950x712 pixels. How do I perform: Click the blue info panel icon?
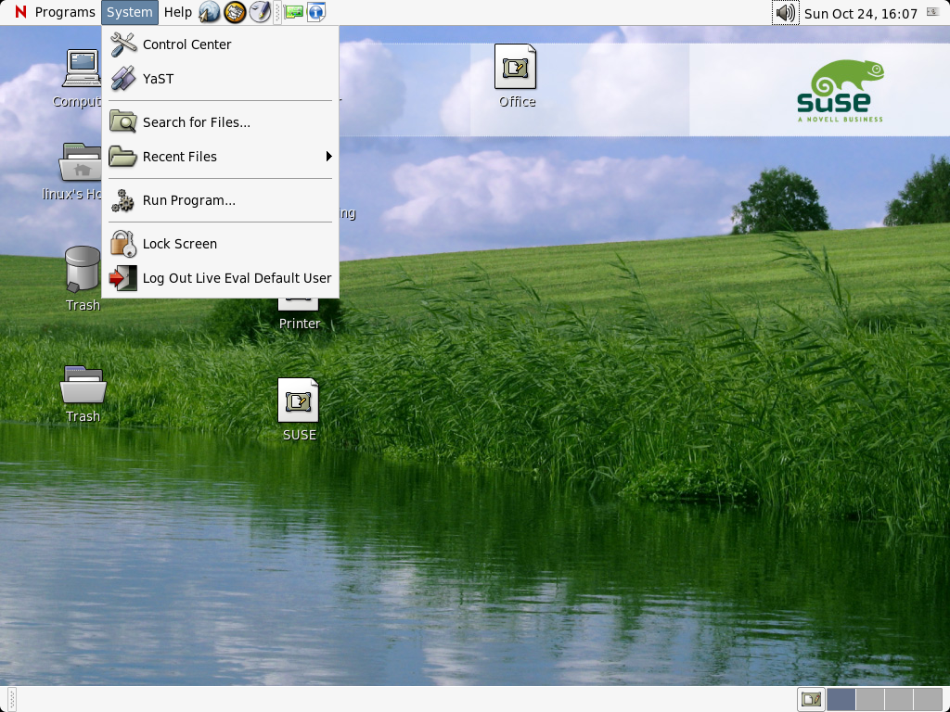316,12
